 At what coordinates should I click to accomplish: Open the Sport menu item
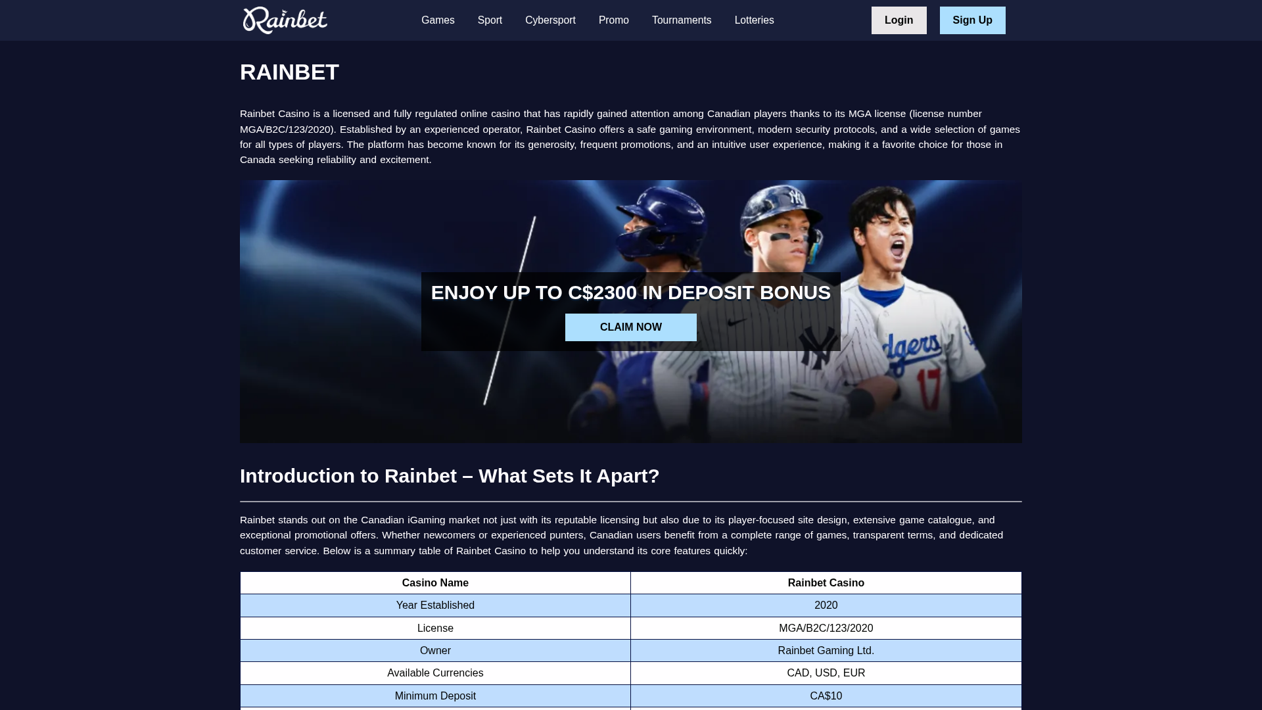click(490, 20)
